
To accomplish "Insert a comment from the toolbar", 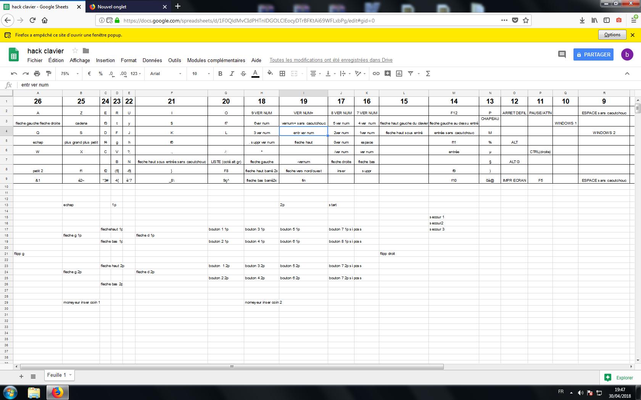I will click(388, 74).
